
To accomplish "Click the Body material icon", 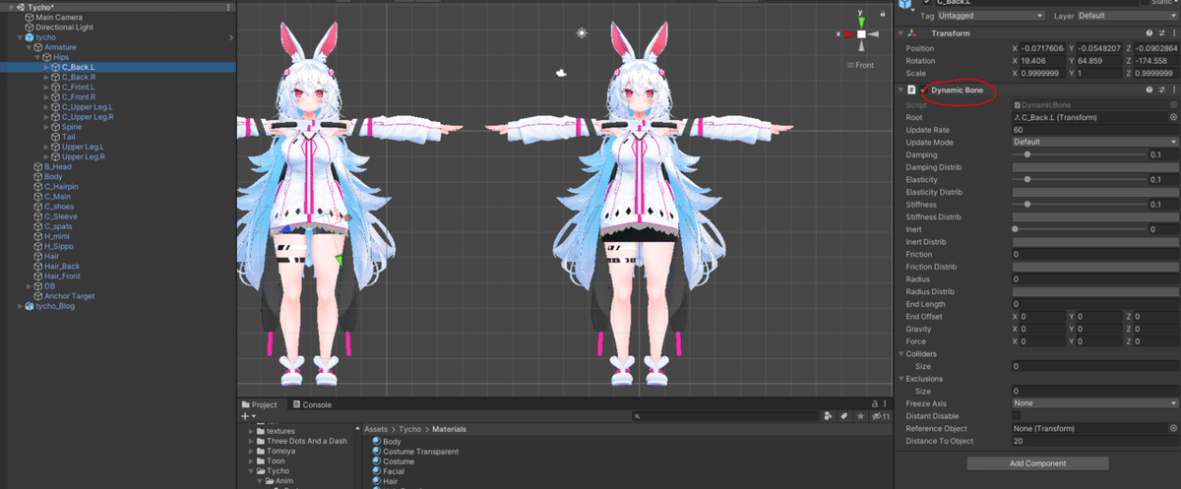I will coord(376,442).
